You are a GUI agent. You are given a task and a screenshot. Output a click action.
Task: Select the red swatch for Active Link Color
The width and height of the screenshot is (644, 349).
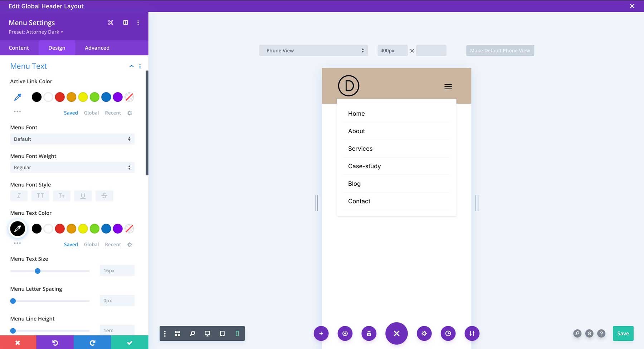click(x=60, y=97)
